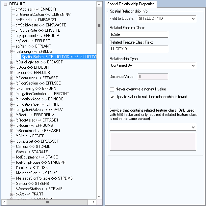Image resolution: width=206 pixels, height=206 pixels.
Task: Select the Spatial Relationship Properties tab
Action: (131, 4)
